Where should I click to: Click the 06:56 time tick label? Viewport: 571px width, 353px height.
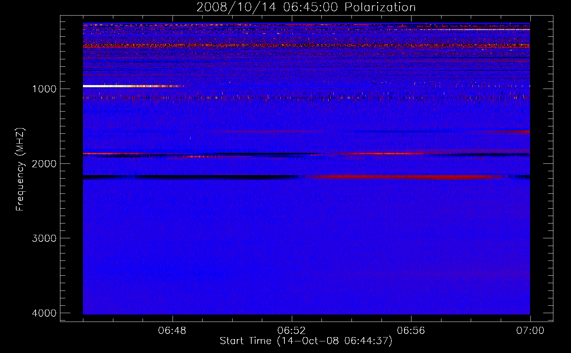(411, 331)
